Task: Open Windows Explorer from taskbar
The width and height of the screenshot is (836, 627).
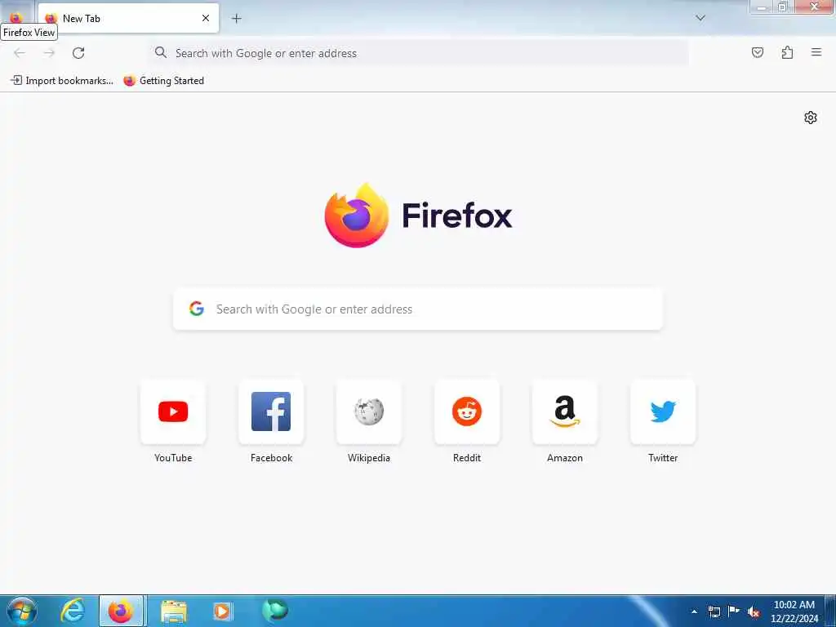Action: [x=173, y=611]
